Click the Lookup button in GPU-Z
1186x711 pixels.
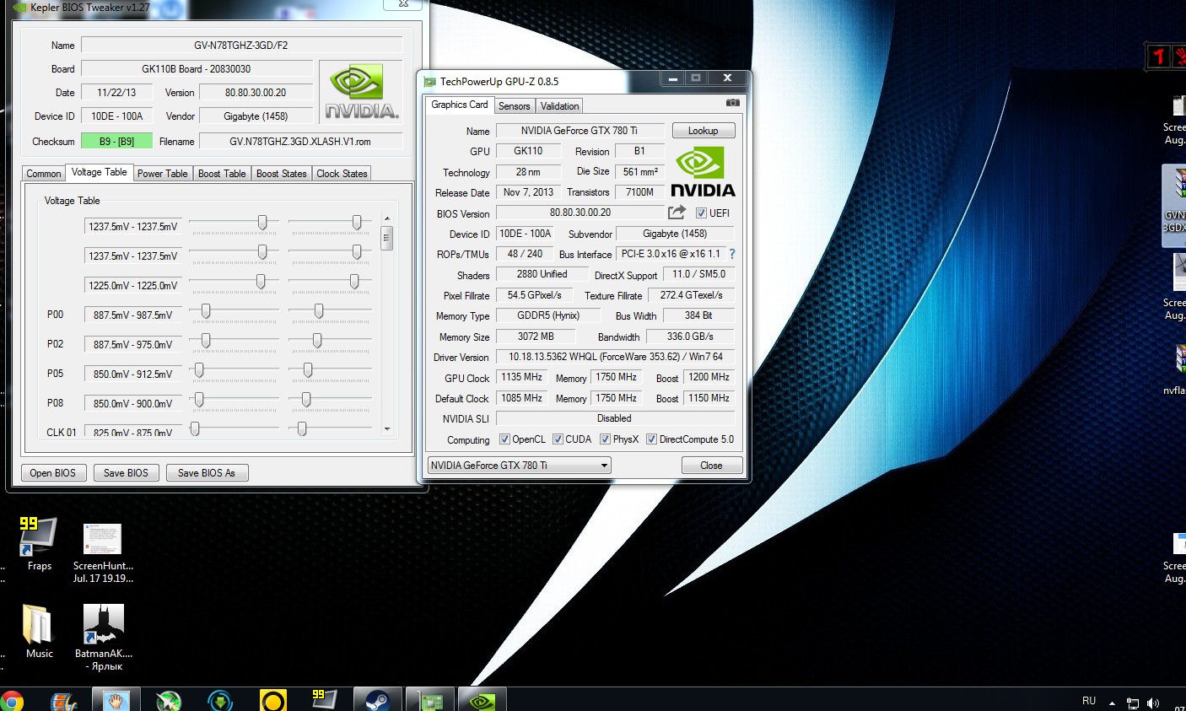(x=703, y=131)
